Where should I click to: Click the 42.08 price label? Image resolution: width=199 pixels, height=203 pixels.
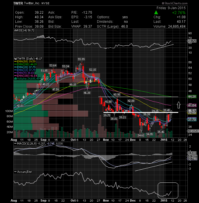131,101
